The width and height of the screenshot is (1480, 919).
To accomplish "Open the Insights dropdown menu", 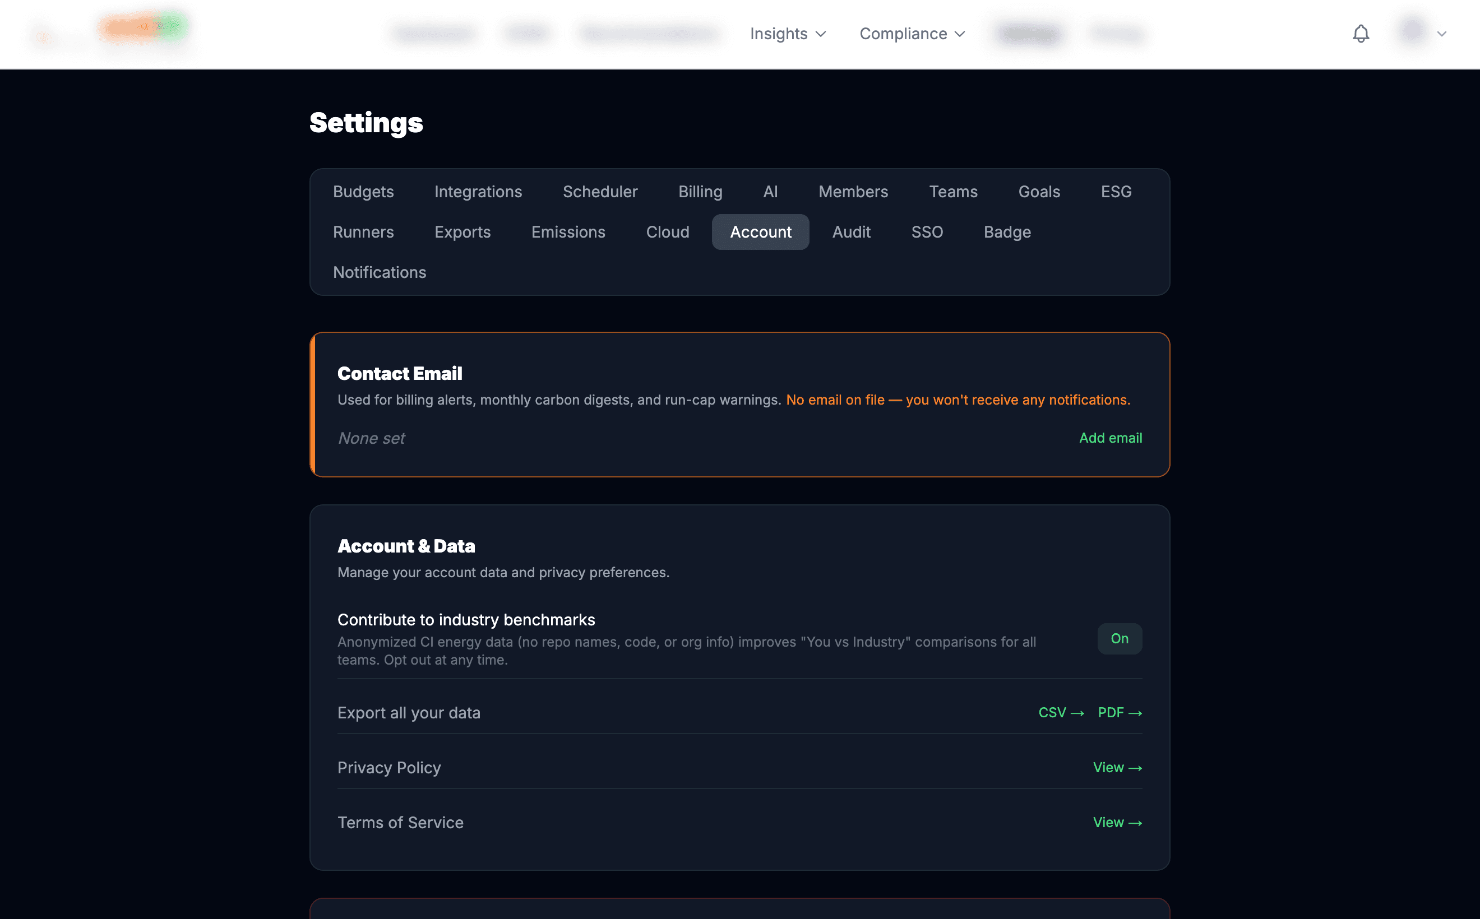I will click(x=788, y=34).
